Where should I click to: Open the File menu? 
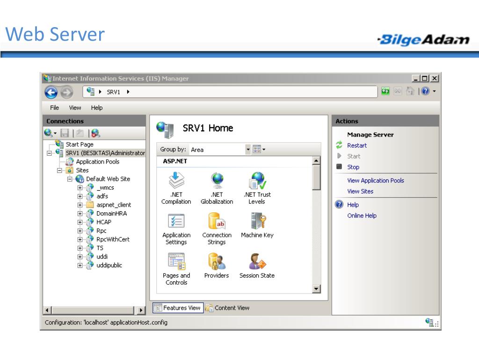[x=54, y=108]
